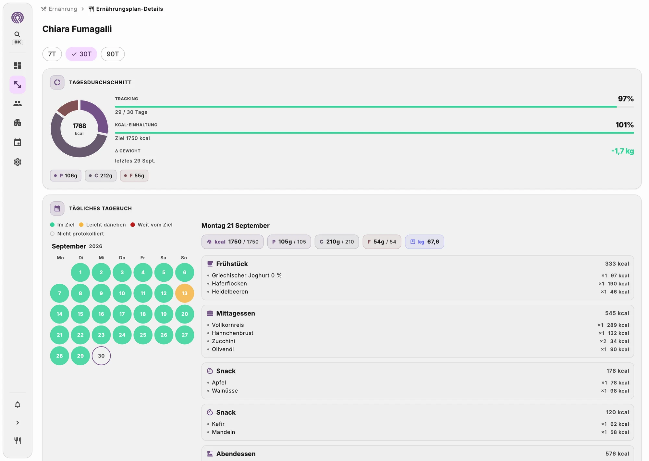Image resolution: width=649 pixels, height=461 pixels.
Task: Open settings gear in sidebar
Action: [x=18, y=162]
